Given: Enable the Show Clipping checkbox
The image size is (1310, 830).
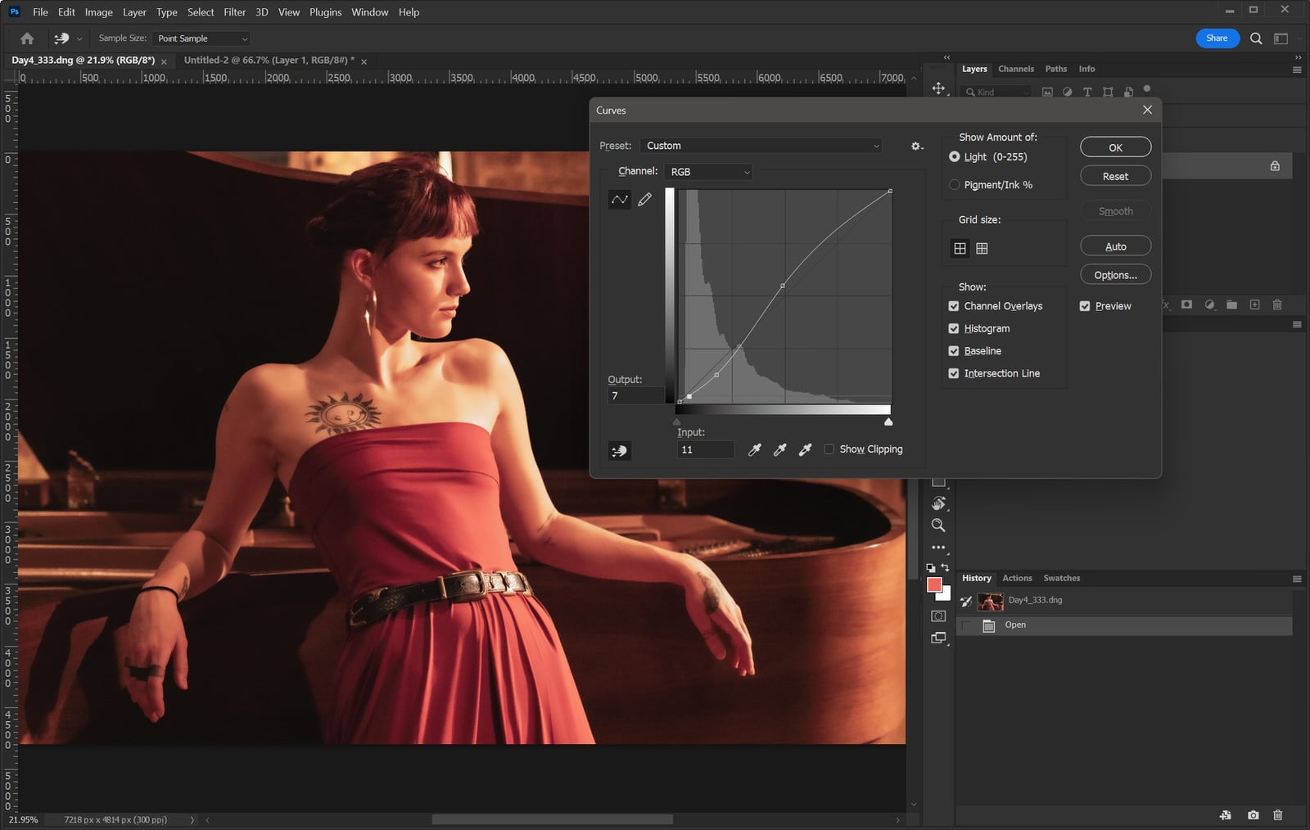Looking at the screenshot, I should click(829, 449).
